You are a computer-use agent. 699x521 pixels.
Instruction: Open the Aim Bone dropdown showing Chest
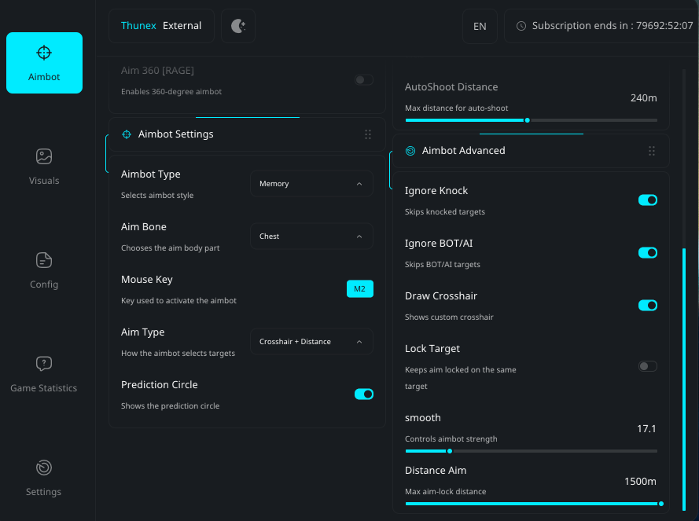[311, 237]
